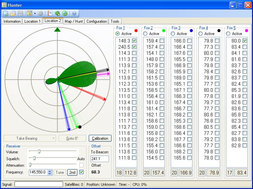Image resolution: width=253 pixels, height=189 pixels.
Task: Open the notebook log icon in toolbar
Action: tap(50, 14)
